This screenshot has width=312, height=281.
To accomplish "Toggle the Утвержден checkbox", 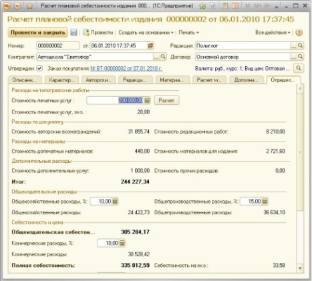I will click(x=39, y=68).
